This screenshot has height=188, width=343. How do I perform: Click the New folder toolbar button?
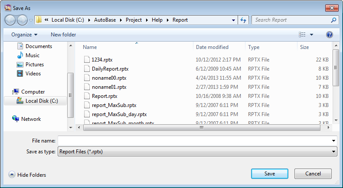(x=63, y=35)
